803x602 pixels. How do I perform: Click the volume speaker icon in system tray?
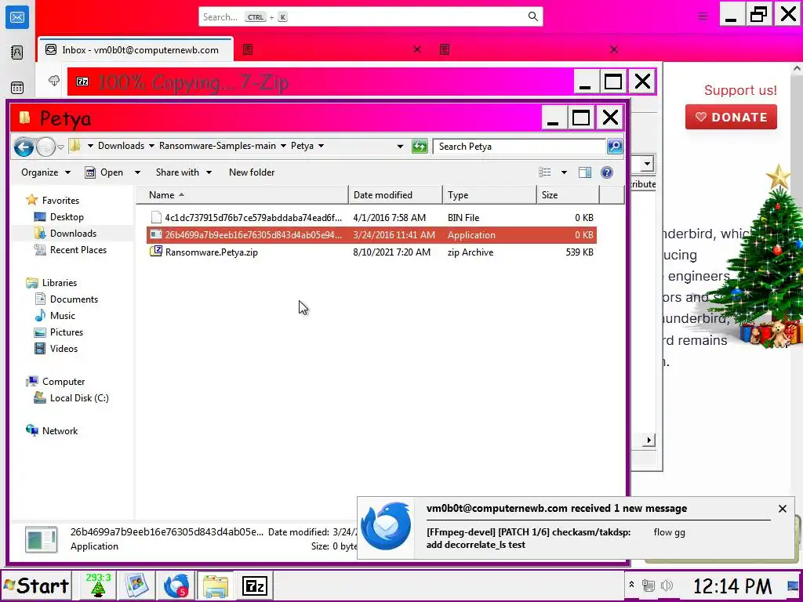[x=667, y=585]
